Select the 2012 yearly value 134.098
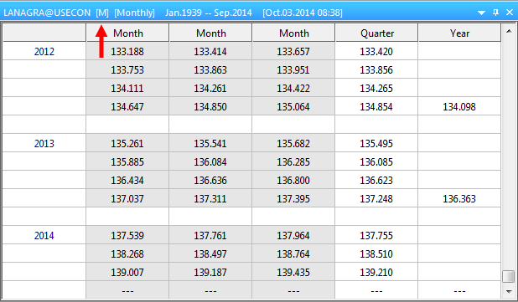 [459, 106]
